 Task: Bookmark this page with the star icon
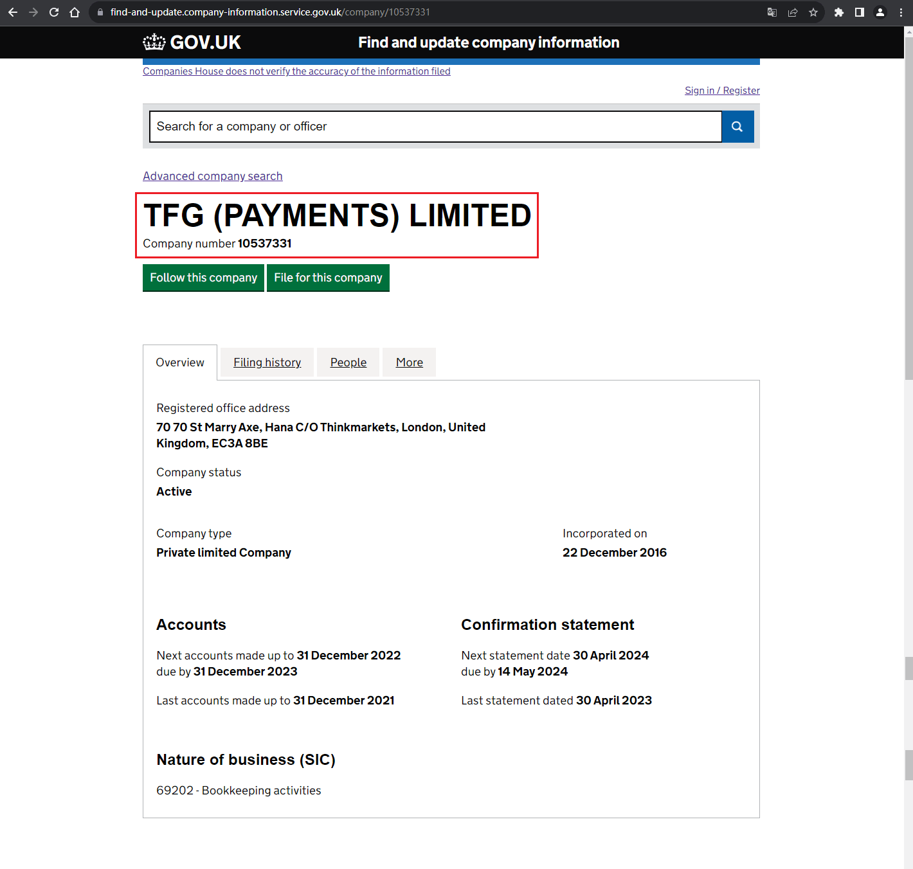pyautogui.click(x=813, y=12)
